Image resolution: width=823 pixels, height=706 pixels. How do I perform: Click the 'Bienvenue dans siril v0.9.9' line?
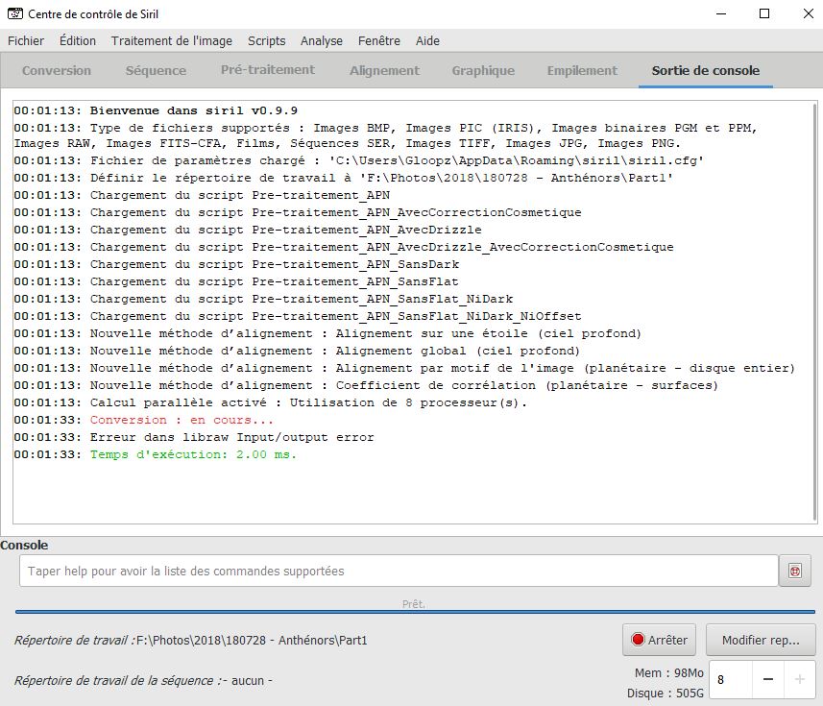[156, 110]
